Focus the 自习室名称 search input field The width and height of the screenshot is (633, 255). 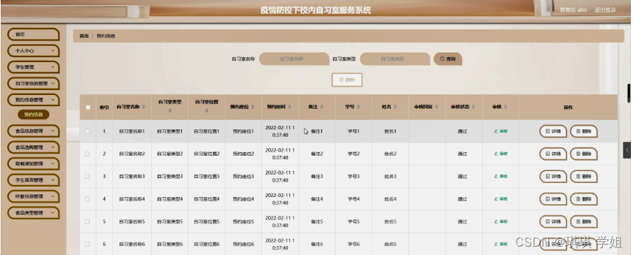(x=294, y=59)
